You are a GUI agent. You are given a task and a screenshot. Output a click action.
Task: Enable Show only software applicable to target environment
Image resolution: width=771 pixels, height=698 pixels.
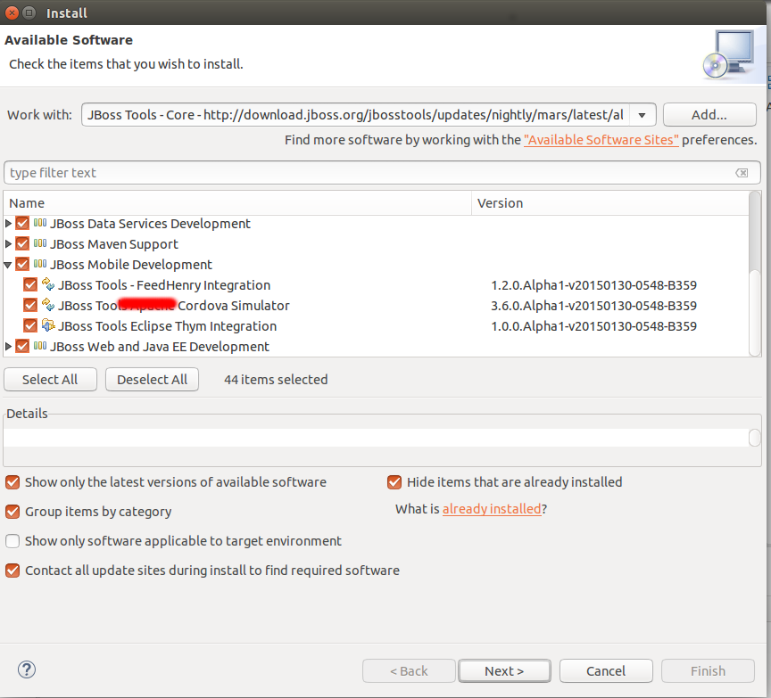pos(12,541)
